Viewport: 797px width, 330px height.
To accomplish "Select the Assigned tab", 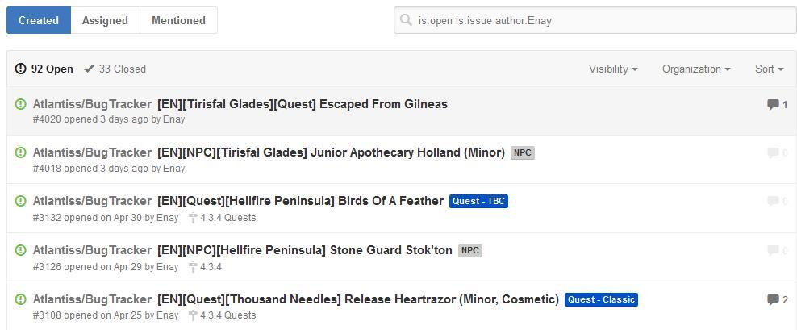I will (x=105, y=20).
